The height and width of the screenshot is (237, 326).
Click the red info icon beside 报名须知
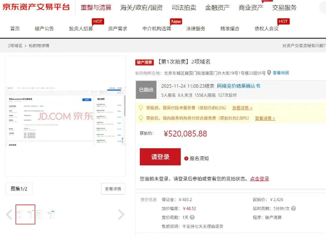click(x=186, y=158)
